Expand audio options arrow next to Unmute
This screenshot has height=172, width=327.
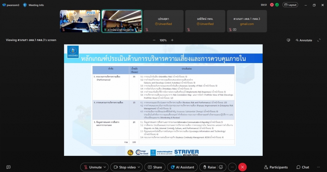(105, 167)
